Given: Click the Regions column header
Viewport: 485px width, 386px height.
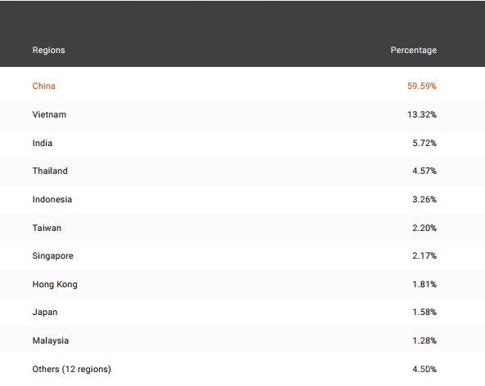Looking at the screenshot, I should (x=48, y=50).
